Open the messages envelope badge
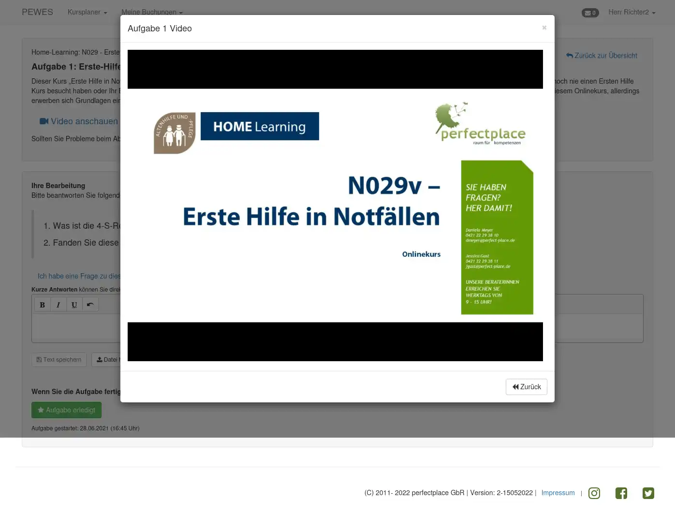 tap(590, 13)
